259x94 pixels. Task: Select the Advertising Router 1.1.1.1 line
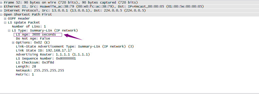click(x=53, y=54)
